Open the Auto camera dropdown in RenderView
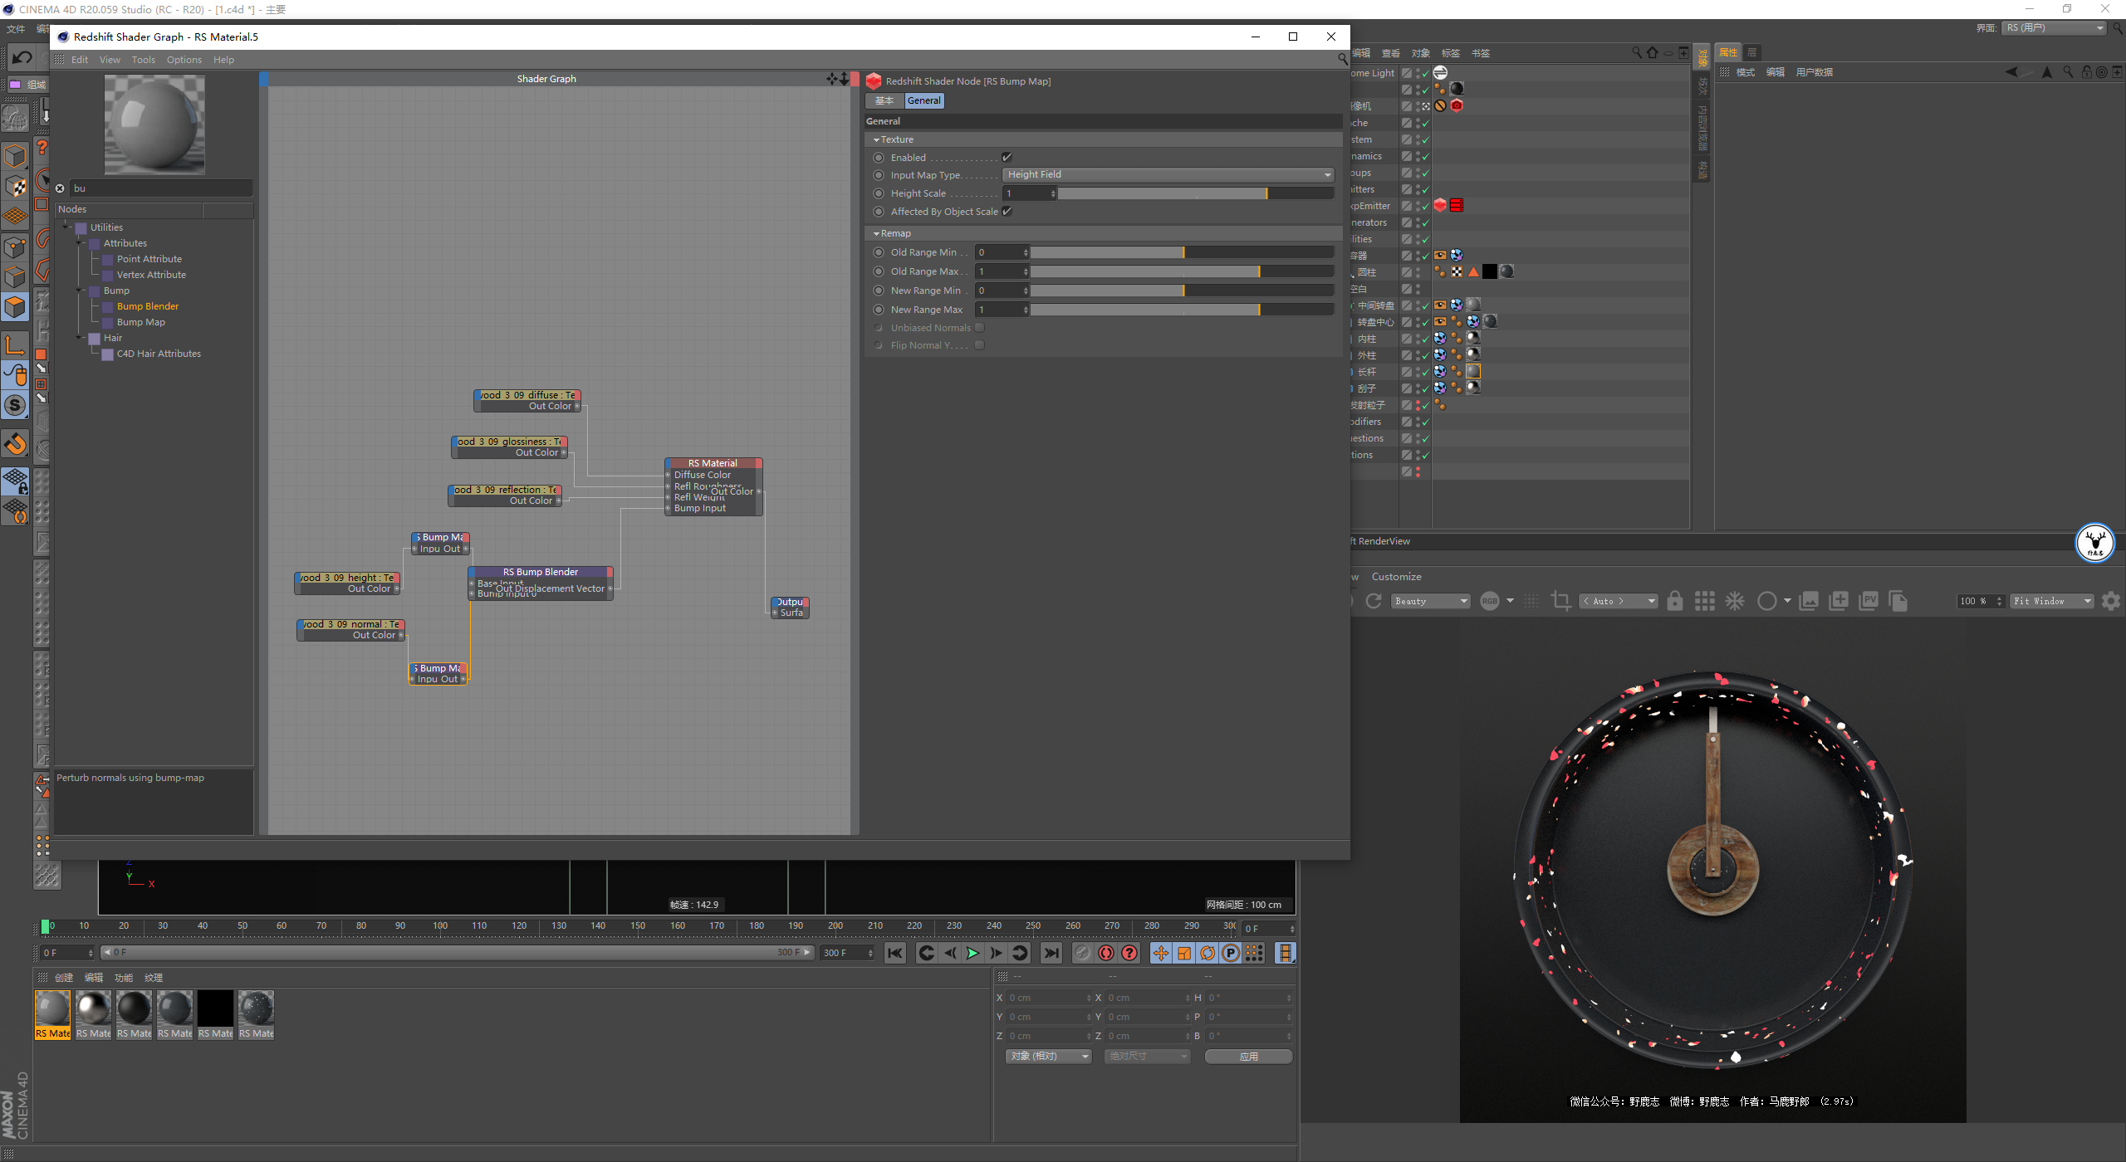Screen dimensions: 2126x1162 pos(1619,601)
